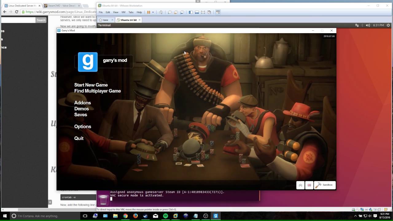
Task: Click the language flag icon in Garry's Mod
Action: point(309,185)
